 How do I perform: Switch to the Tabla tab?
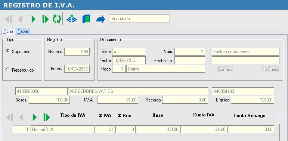click(x=23, y=31)
